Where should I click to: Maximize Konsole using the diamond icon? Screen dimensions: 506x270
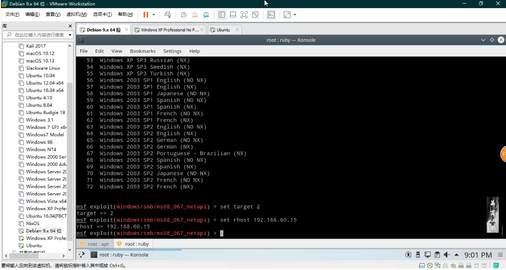click(492, 40)
